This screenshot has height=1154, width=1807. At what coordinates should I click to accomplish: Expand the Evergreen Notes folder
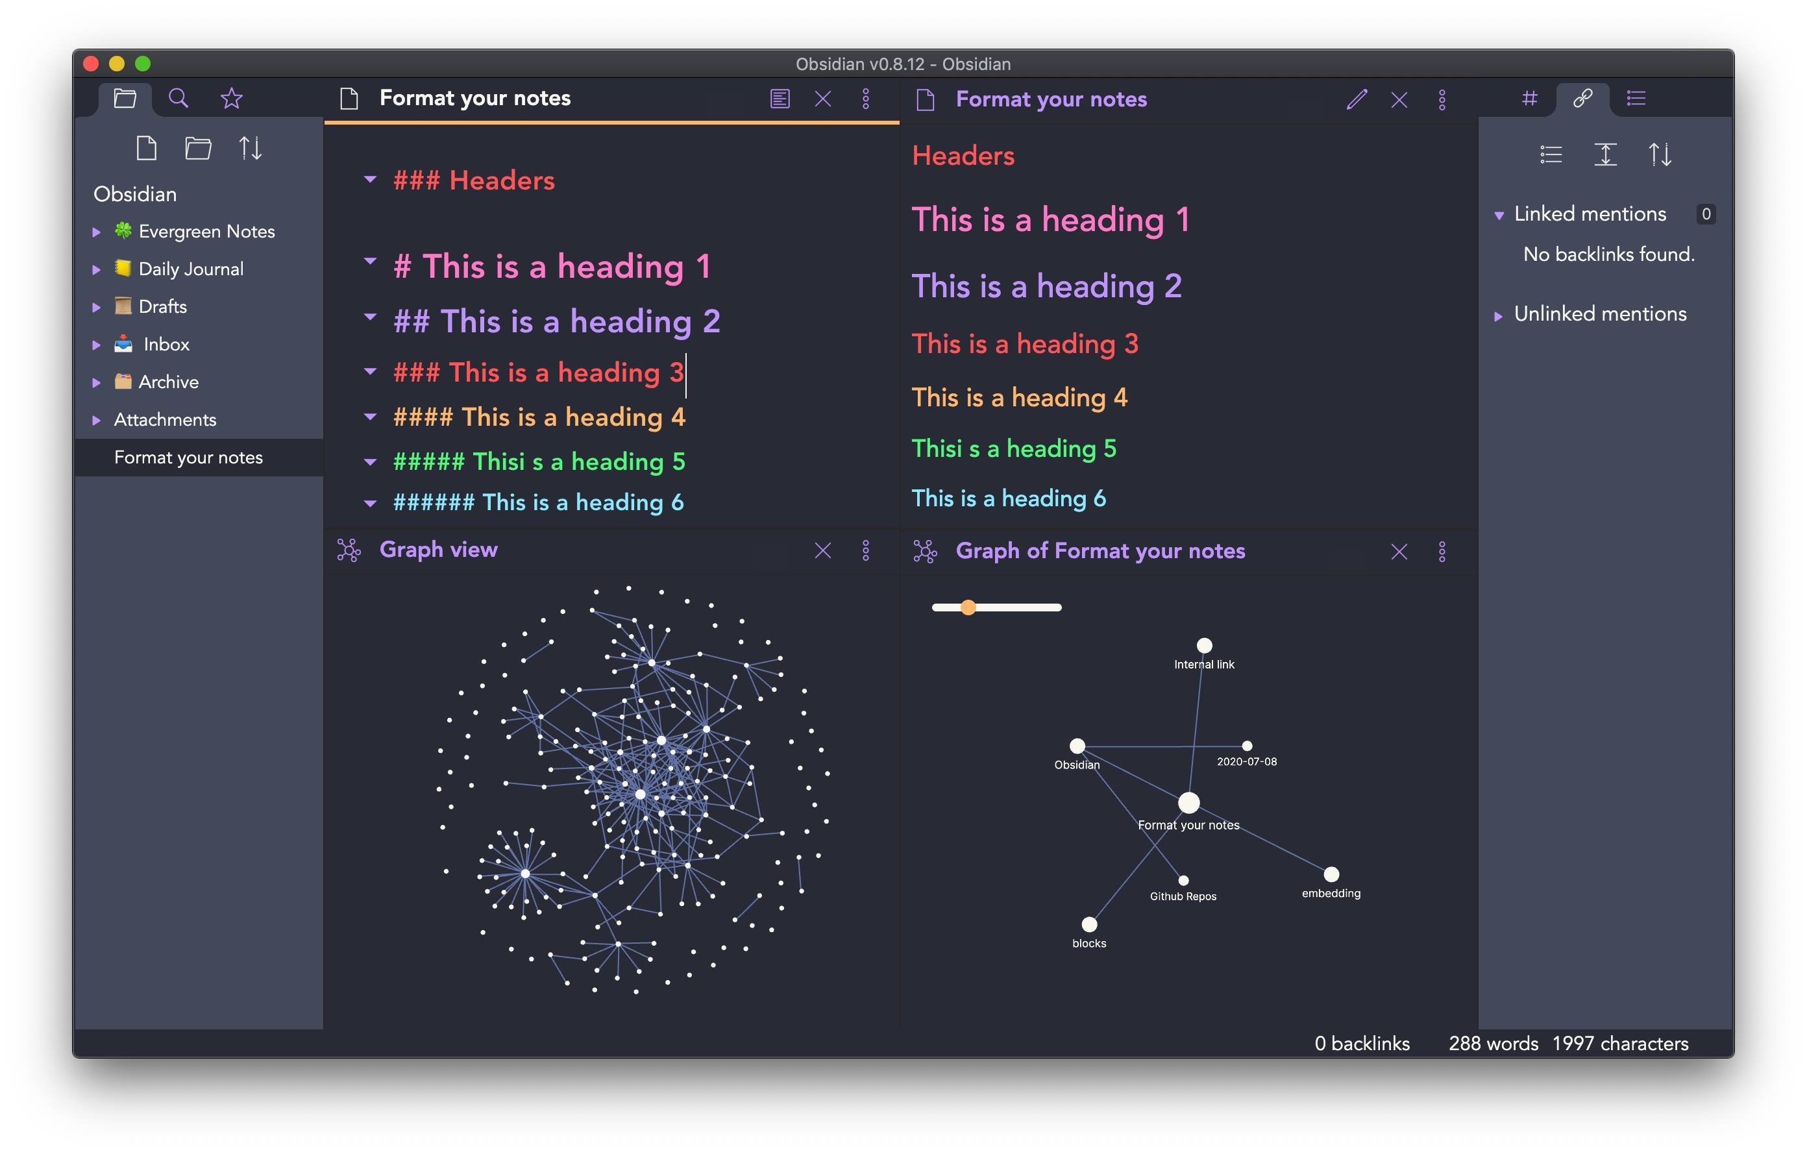point(97,232)
